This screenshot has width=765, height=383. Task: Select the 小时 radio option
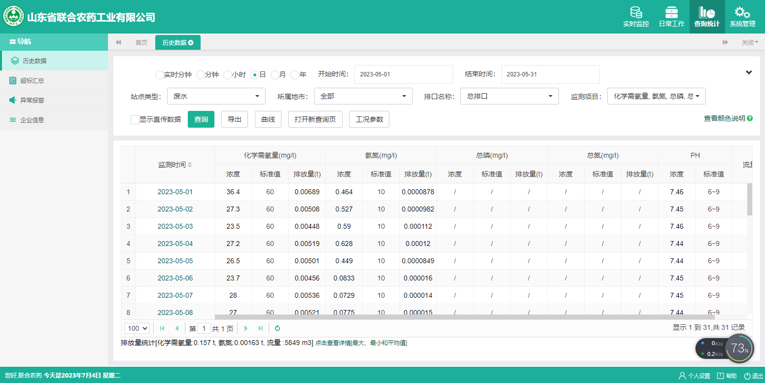point(227,75)
